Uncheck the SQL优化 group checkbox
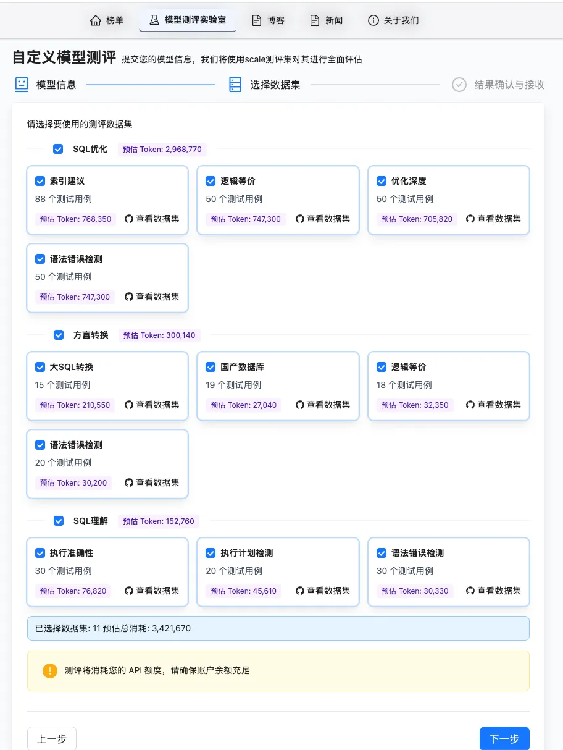The width and height of the screenshot is (563, 750). [x=58, y=149]
